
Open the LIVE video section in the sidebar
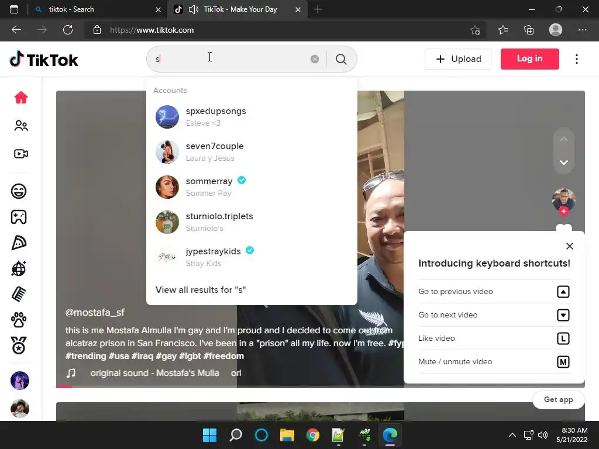21,154
